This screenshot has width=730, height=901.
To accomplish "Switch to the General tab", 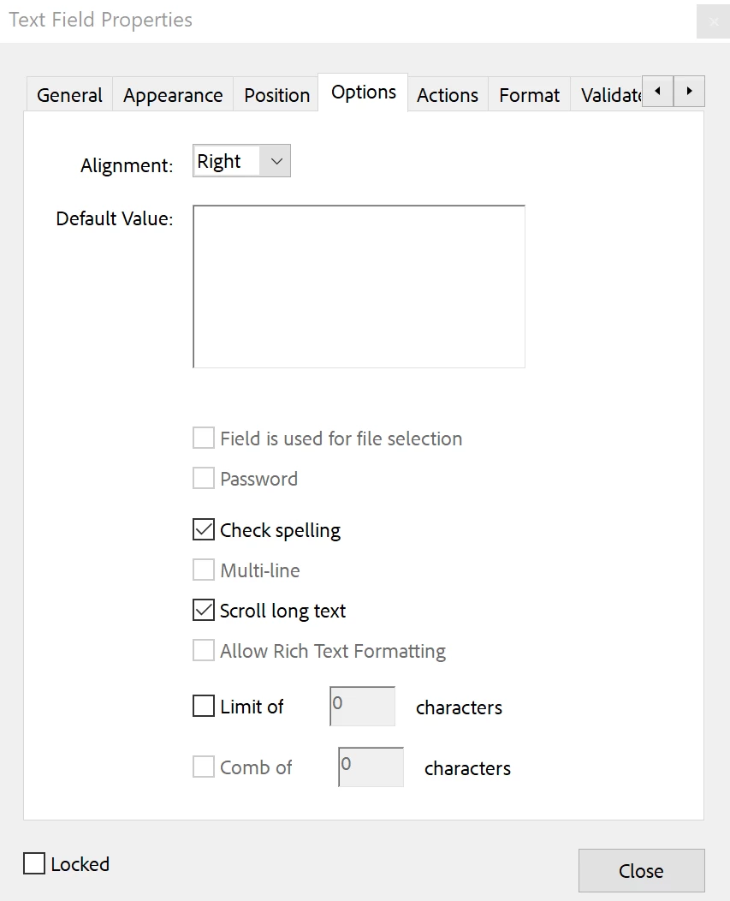I will coord(69,95).
